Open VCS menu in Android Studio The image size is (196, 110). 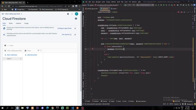(130, 2)
